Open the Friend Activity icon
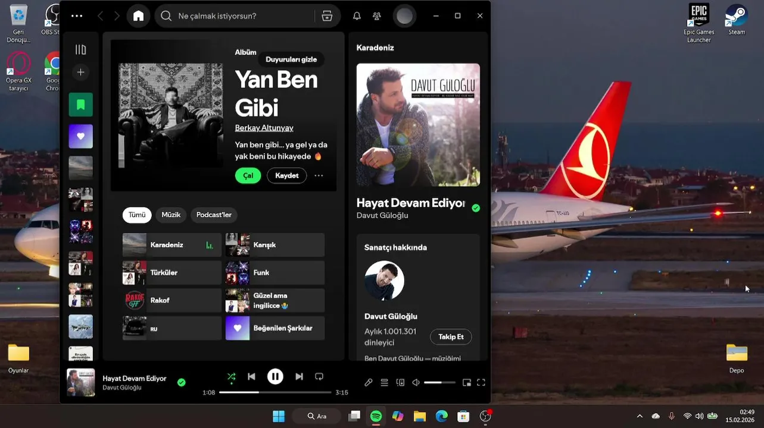The image size is (764, 428). (377, 16)
